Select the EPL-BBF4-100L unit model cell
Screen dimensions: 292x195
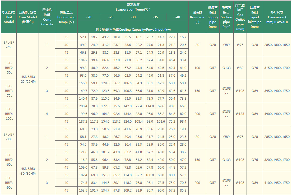[x=9, y=114]
